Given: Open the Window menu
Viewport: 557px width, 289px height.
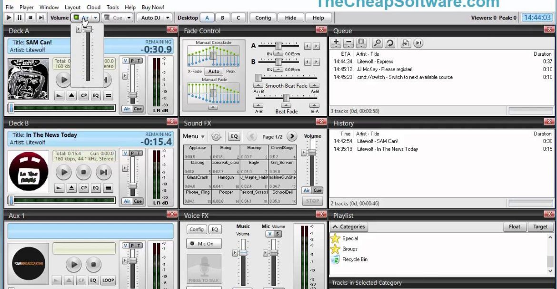Looking at the screenshot, I should (49, 7).
